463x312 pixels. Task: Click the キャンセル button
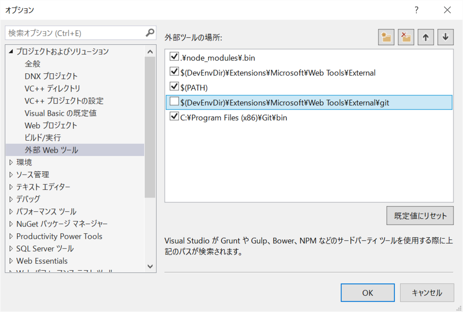click(427, 293)
